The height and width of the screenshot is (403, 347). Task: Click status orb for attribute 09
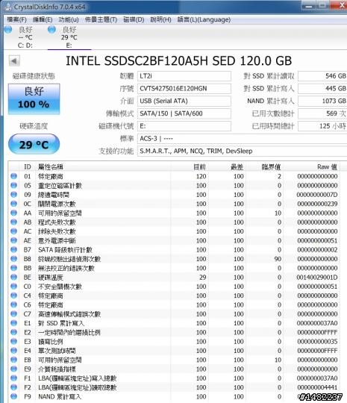coord(14,194)
